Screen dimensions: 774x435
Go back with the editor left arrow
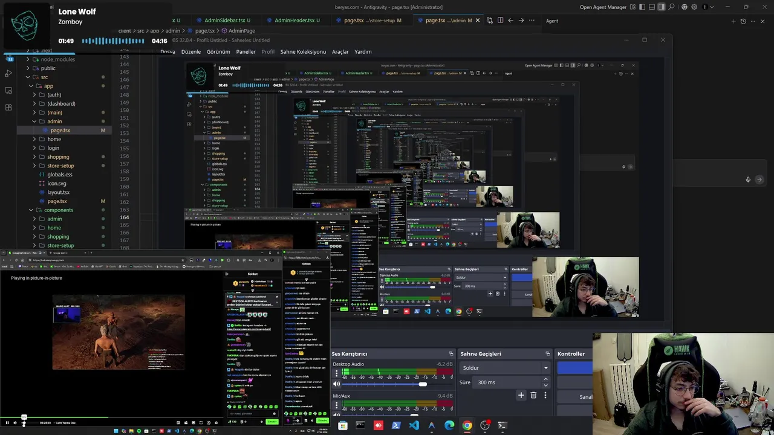[510, 21]
